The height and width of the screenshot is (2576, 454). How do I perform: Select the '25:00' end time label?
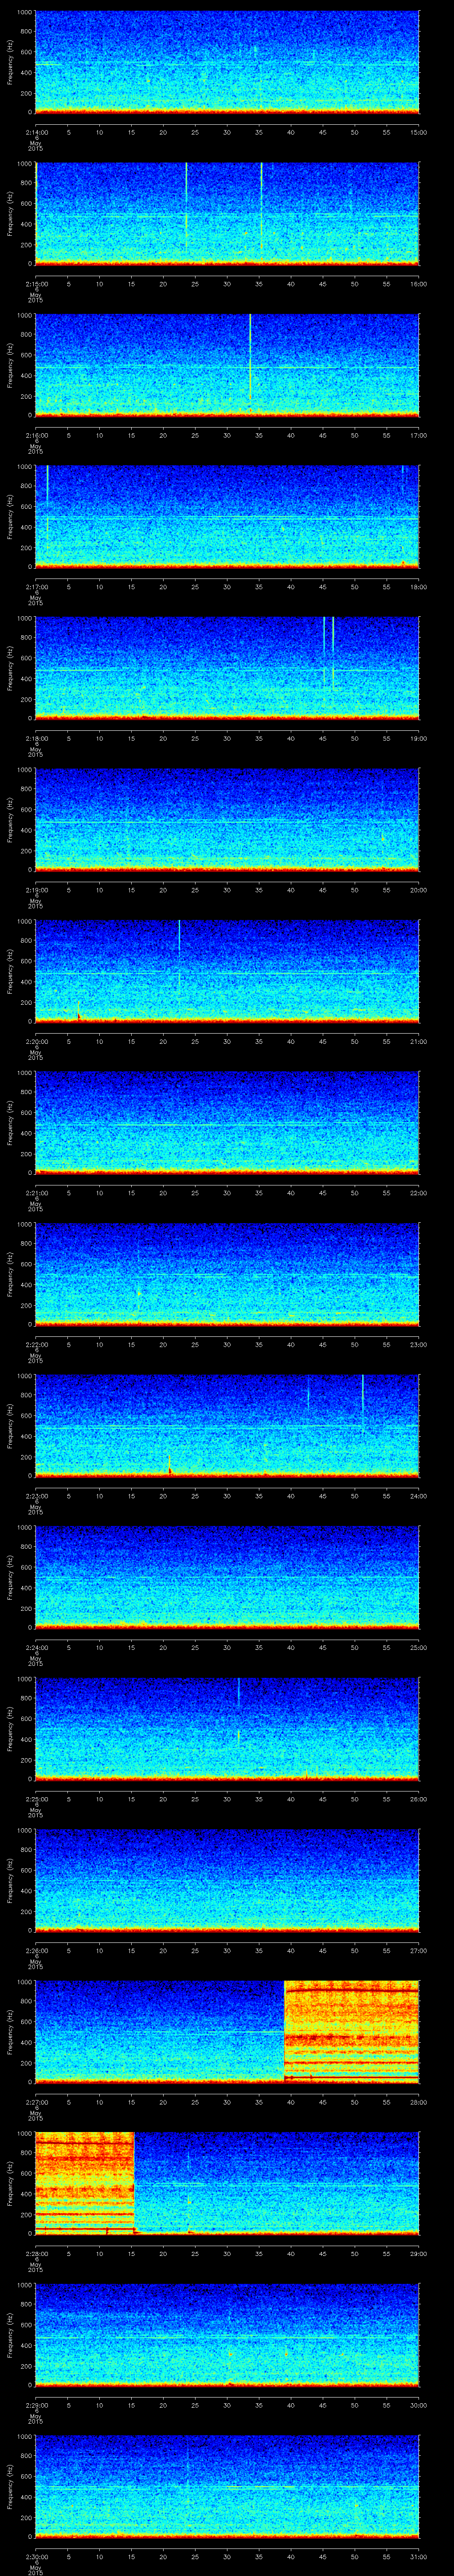point(419,1647)
